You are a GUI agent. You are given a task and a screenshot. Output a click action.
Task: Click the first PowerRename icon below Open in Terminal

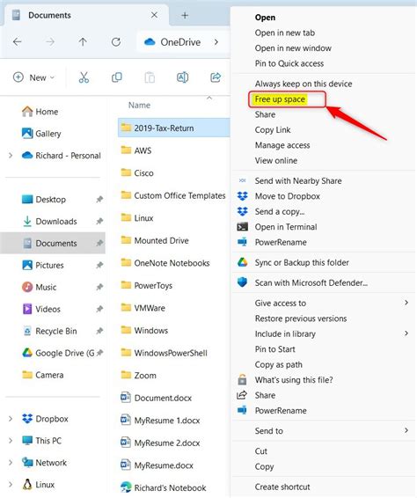click(242, 242)
